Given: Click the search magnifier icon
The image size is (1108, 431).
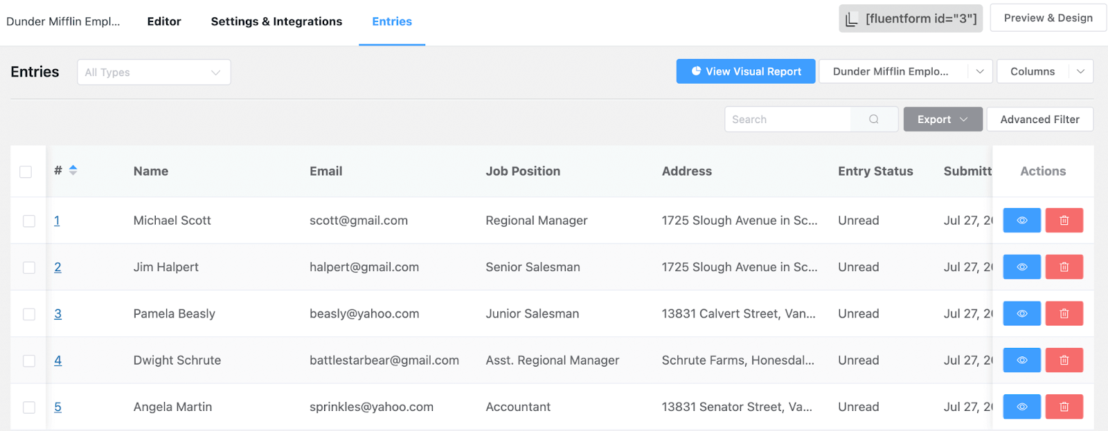Looking at the screenshot, I should (874, 120).
